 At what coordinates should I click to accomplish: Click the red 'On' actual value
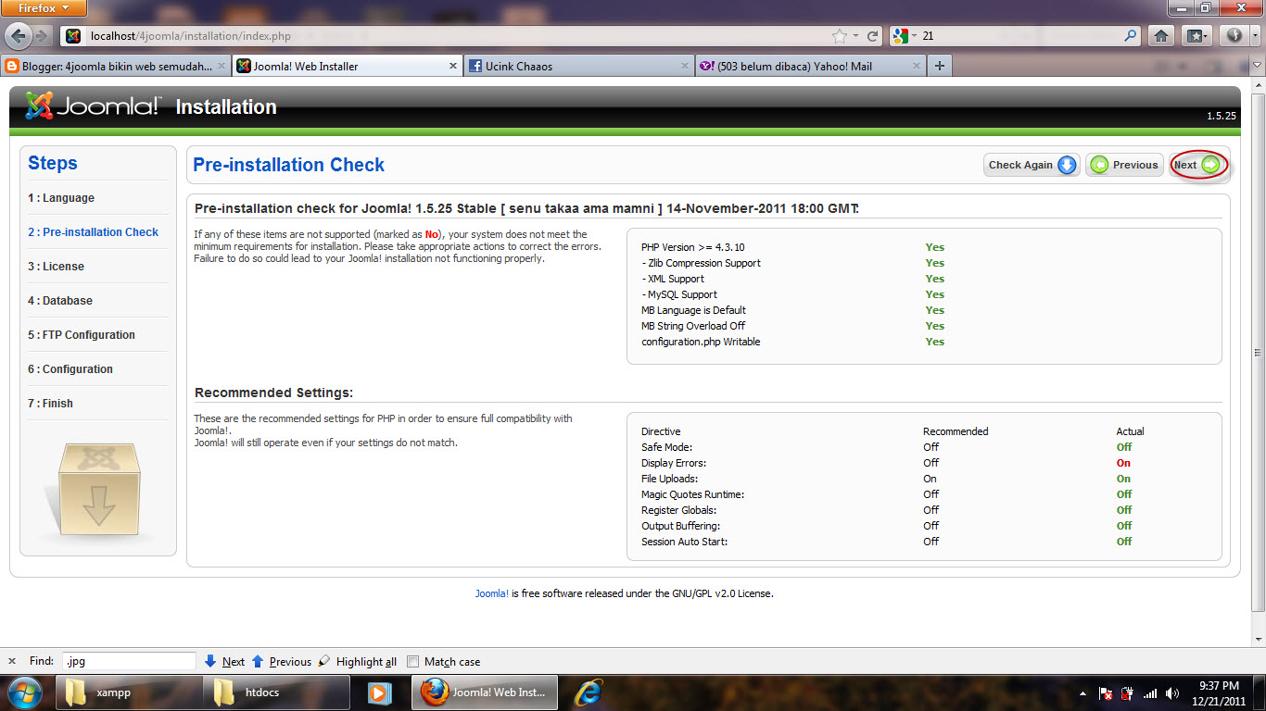click(1123, 463)
